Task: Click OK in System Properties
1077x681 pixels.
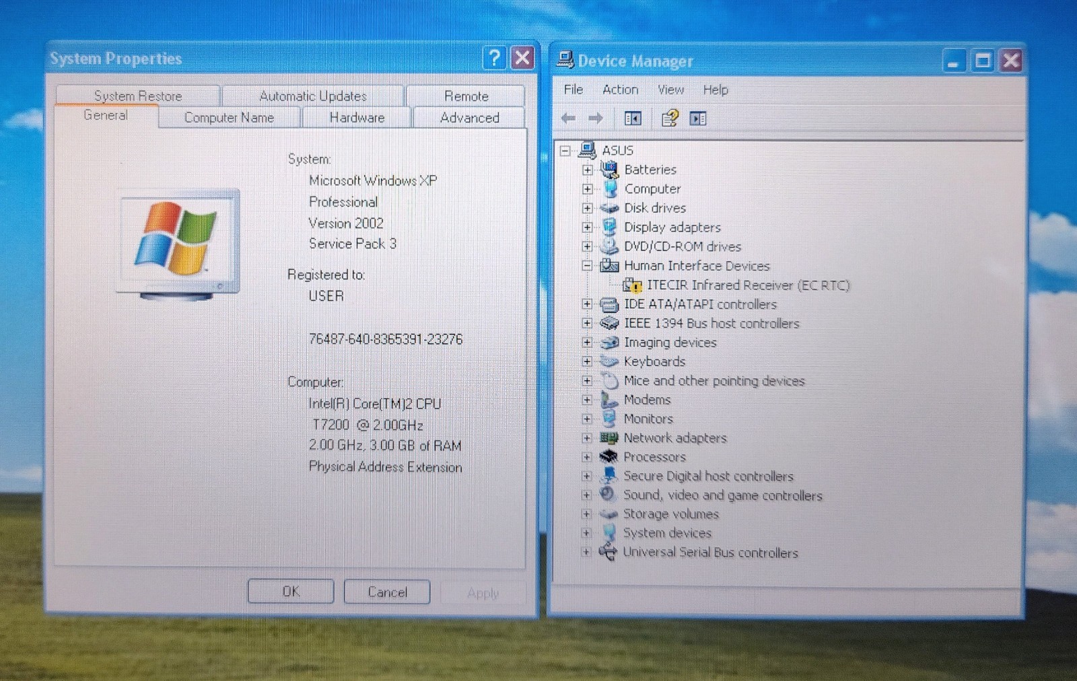Action: tap(291, 592)
